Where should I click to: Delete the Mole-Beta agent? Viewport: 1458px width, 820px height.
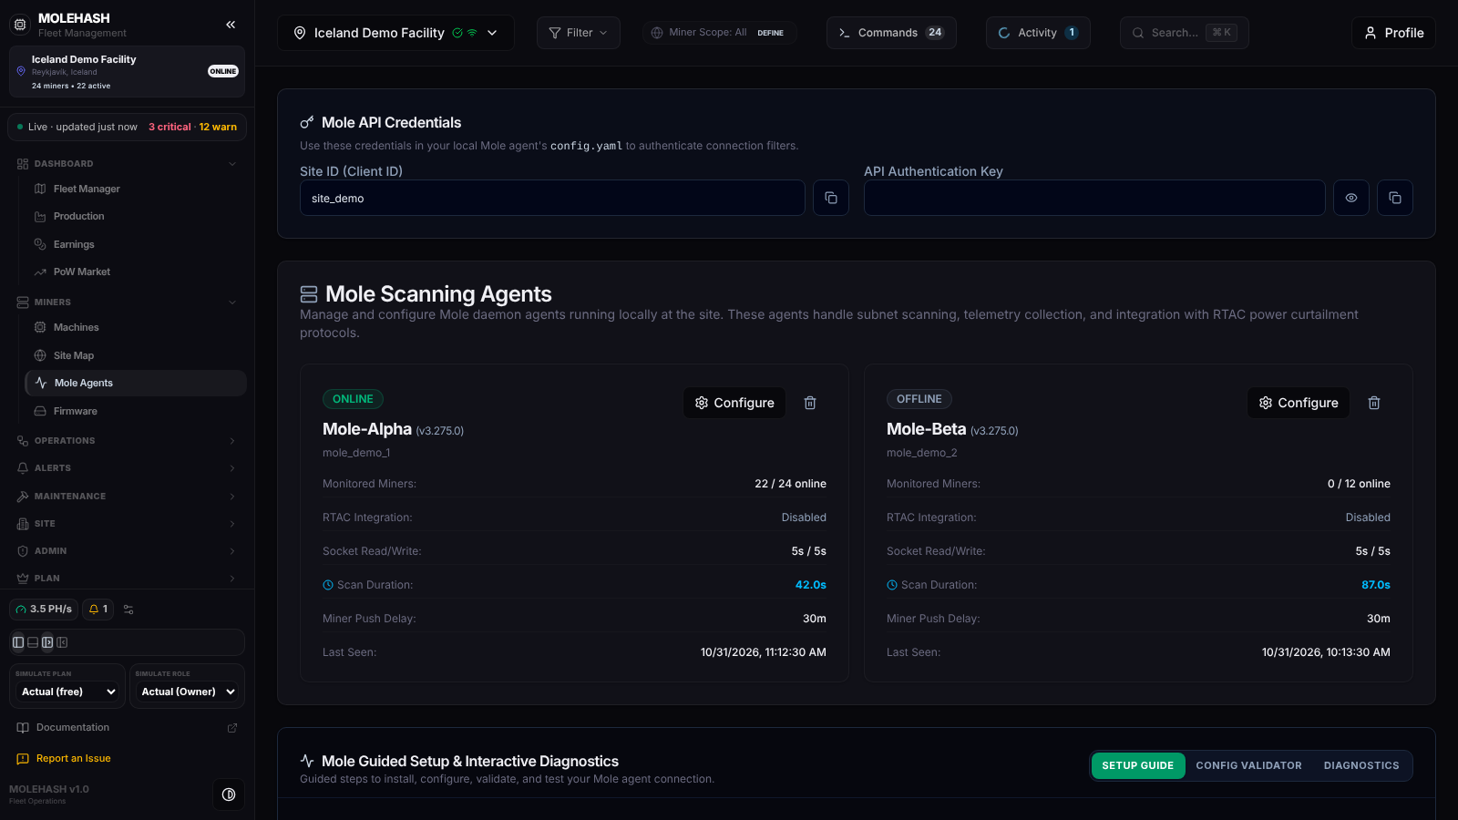[x=1374, y=403]
